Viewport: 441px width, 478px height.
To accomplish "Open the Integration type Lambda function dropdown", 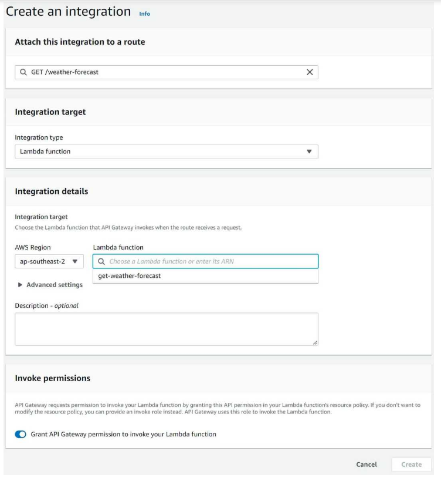I will (x=167, y=152).
